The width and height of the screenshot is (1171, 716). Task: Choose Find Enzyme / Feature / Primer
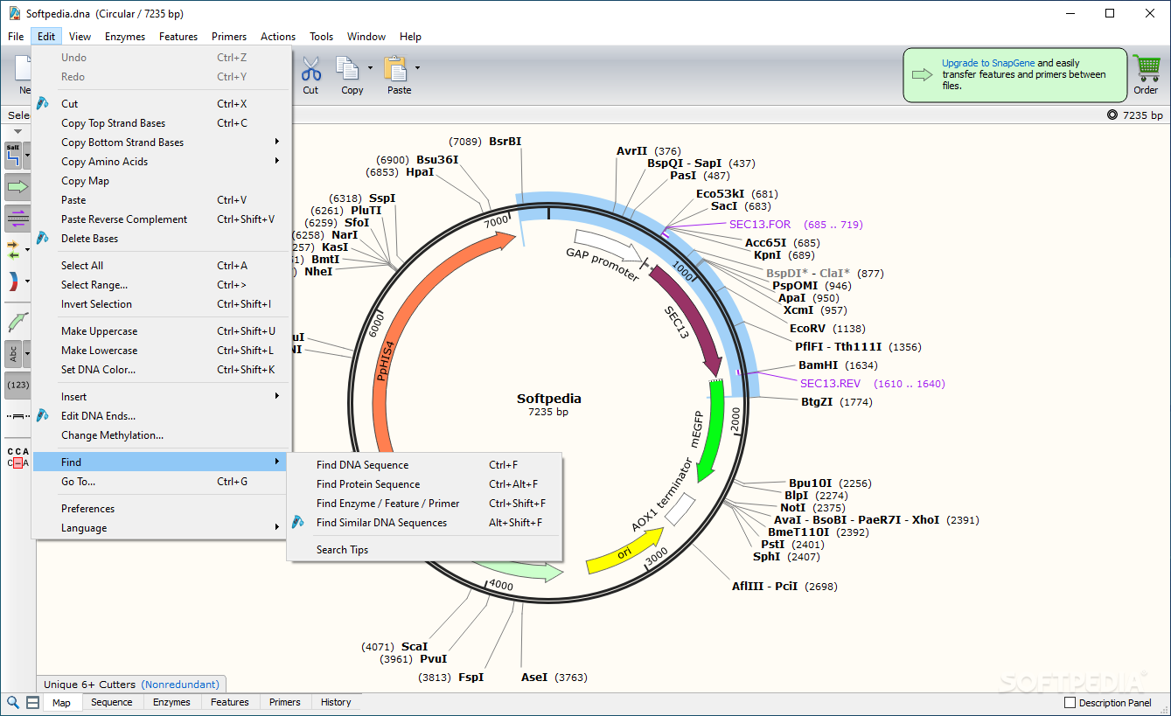click(x=424, y=504)
